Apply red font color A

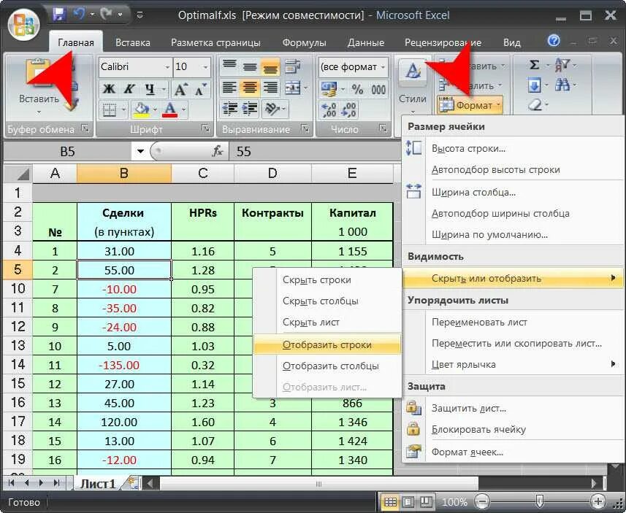coord(170,109)
